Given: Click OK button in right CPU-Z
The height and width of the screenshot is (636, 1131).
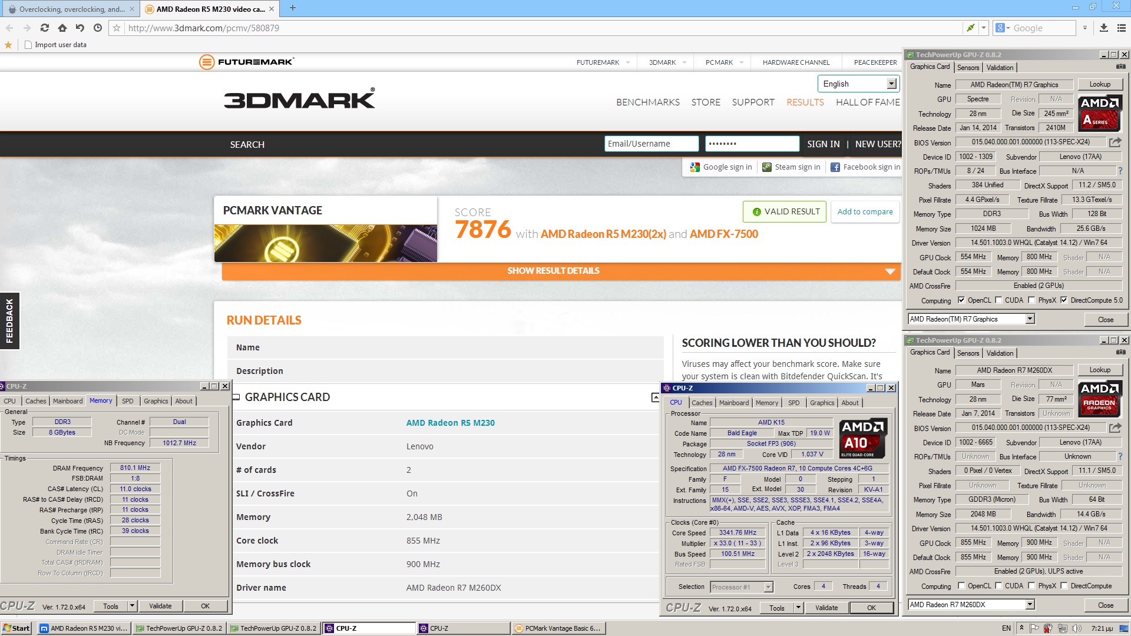Looking at the screenshot, I should click(871, 607).
